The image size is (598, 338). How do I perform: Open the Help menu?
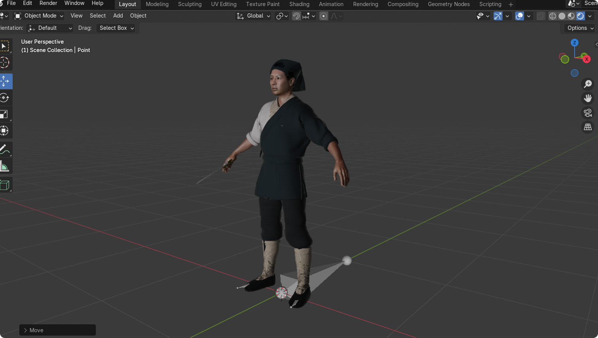pyautogui.click(x=98, y=3)
